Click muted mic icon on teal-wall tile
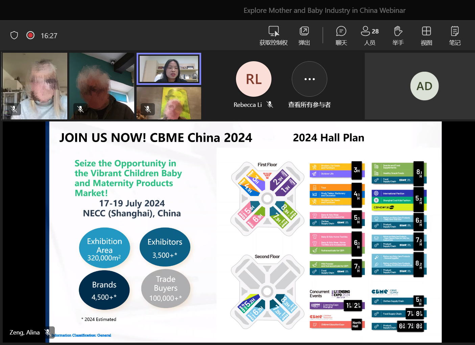Image resolution: width=475 pixels, height=345 pixels. (x=80, y=109)
